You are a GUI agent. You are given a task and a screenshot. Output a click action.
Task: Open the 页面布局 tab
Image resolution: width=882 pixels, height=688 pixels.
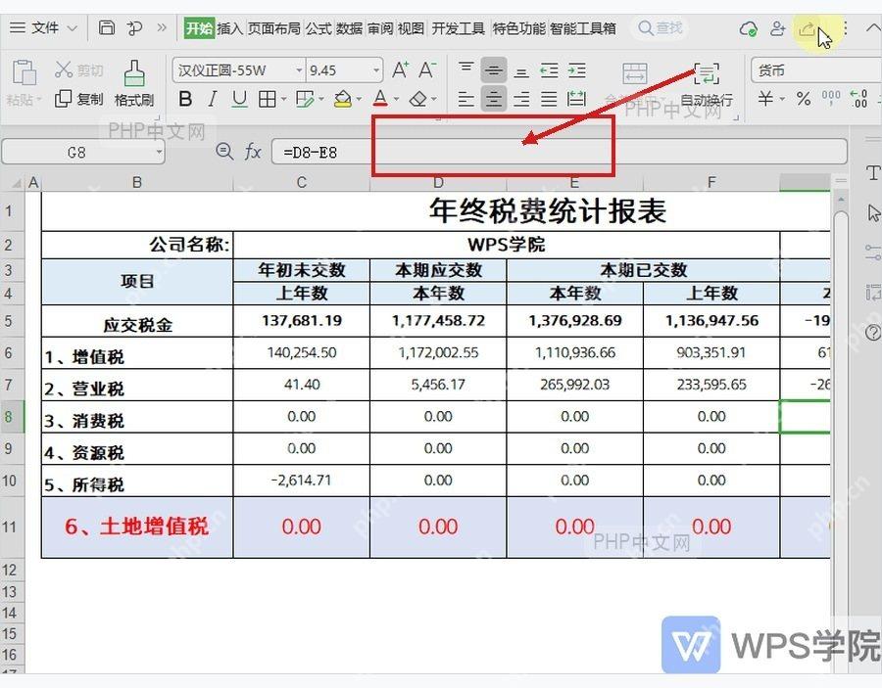click(274, 28)
